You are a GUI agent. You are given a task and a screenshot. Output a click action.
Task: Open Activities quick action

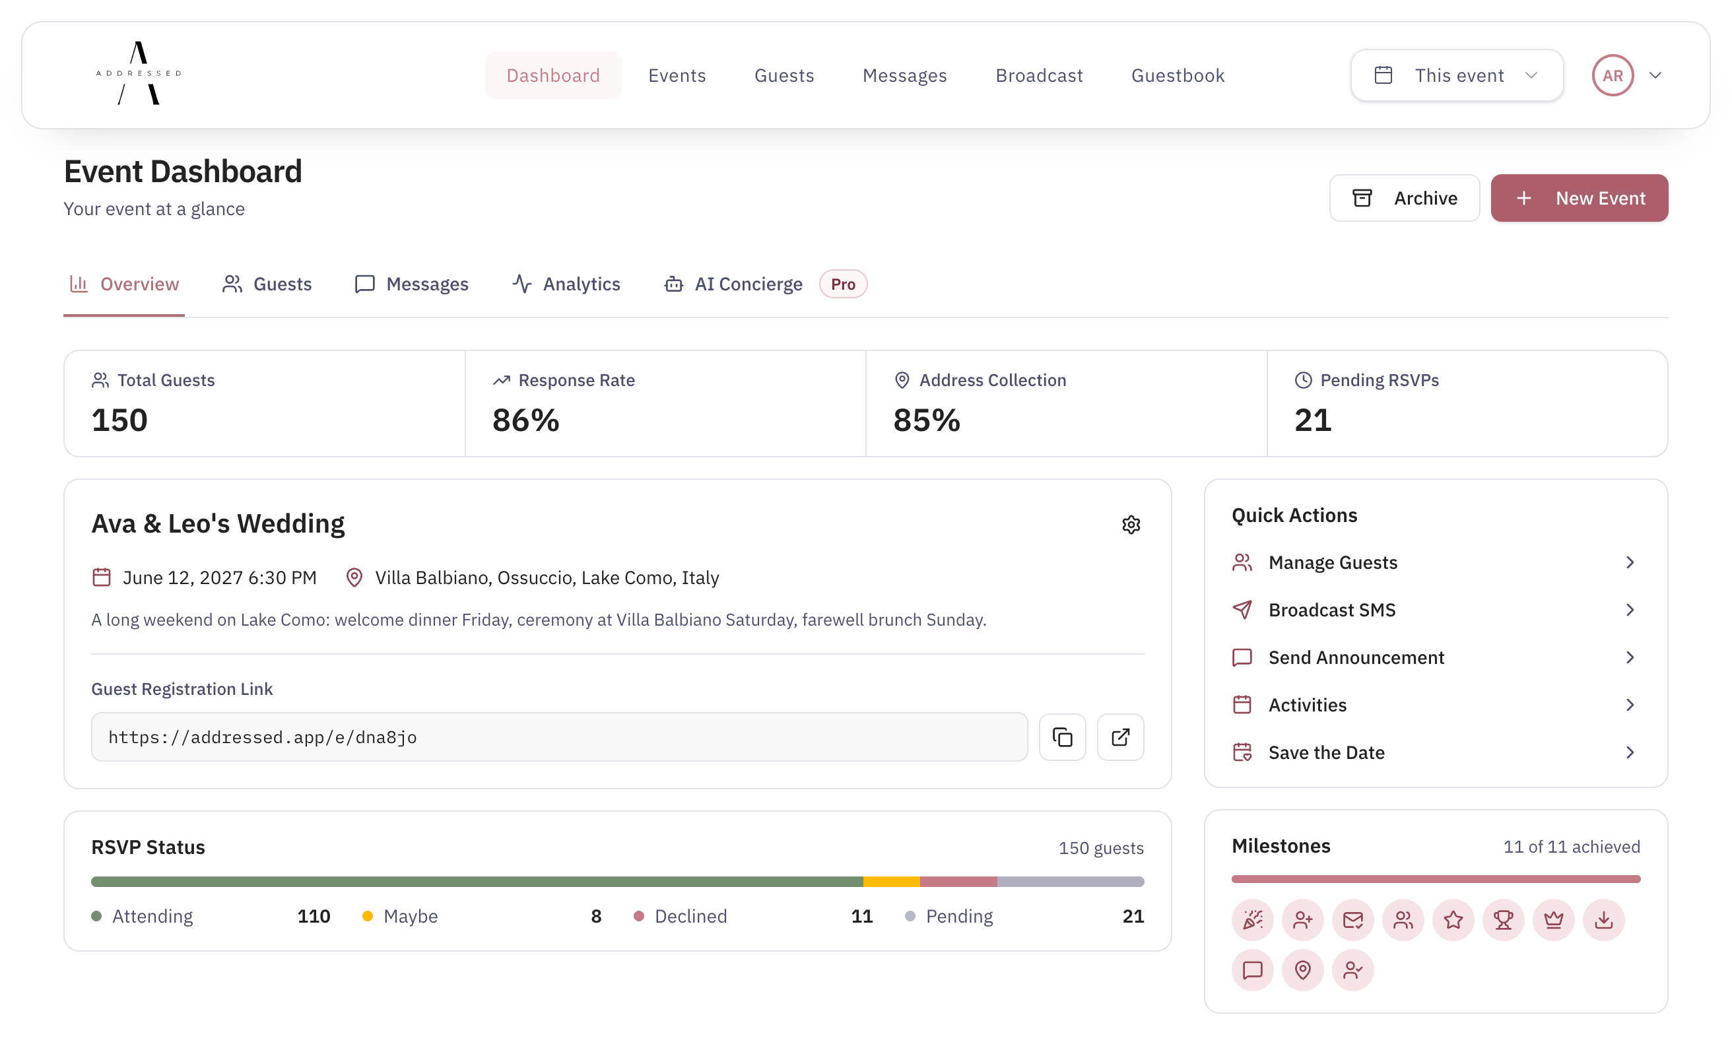[x=1436, y=704]
